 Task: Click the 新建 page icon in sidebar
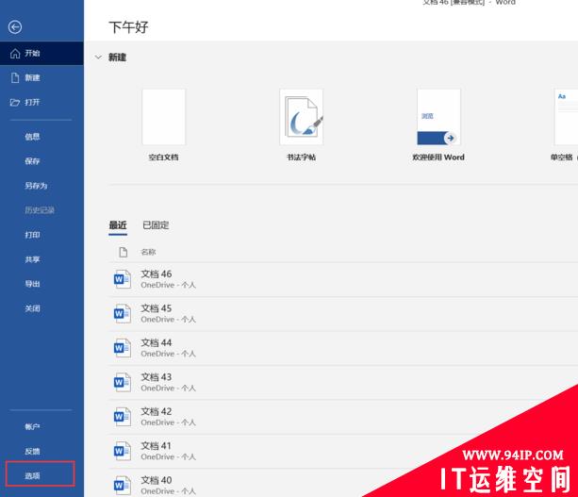[15, 77]
